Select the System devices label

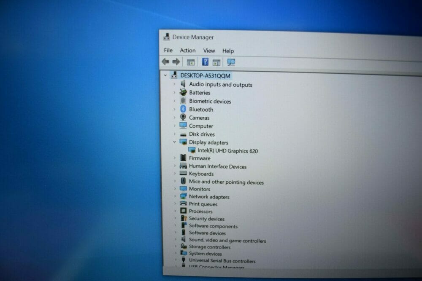(206, 254)
